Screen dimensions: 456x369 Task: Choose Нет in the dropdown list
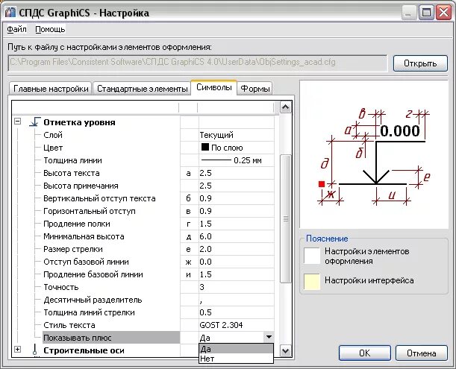pyautogui.click(x=236, y=359)
